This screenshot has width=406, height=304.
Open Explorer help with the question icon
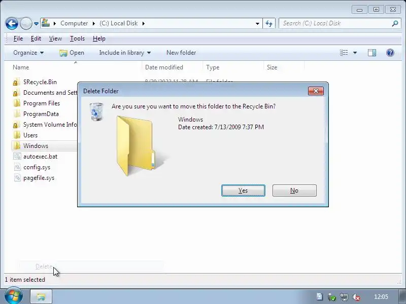pyautogui.click(x=390, y=53)
